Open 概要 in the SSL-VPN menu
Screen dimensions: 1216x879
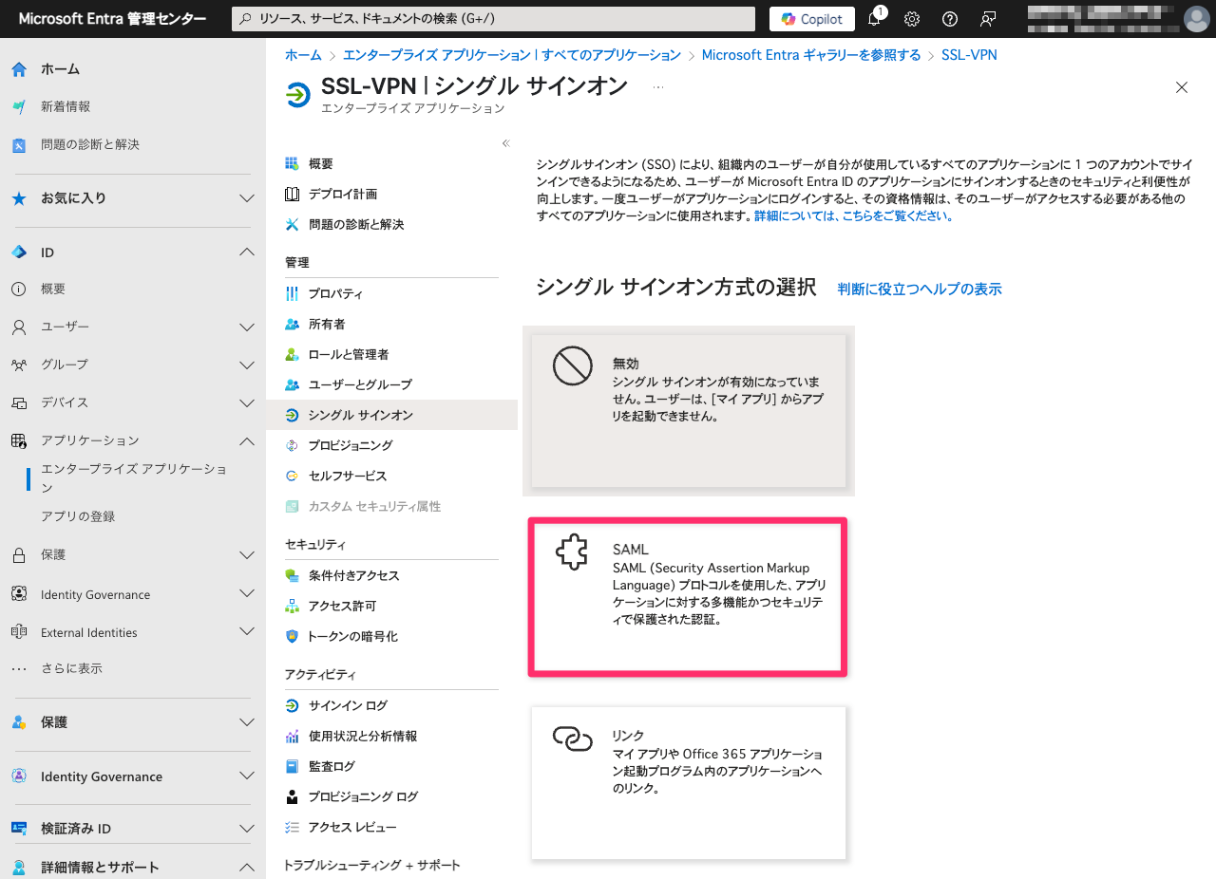[321, 164]
